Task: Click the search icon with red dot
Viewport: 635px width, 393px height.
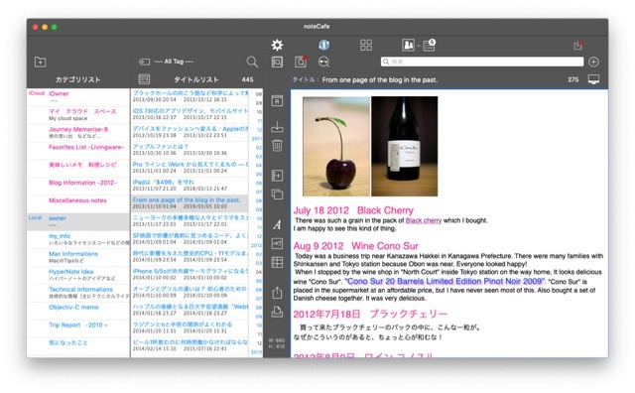Action: (301, 62)
